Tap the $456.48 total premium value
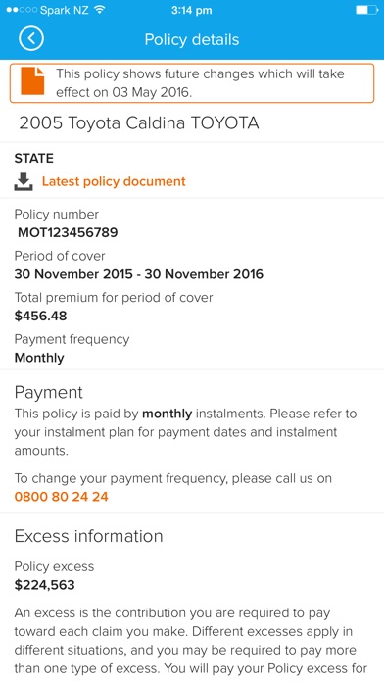 (40, 316)
